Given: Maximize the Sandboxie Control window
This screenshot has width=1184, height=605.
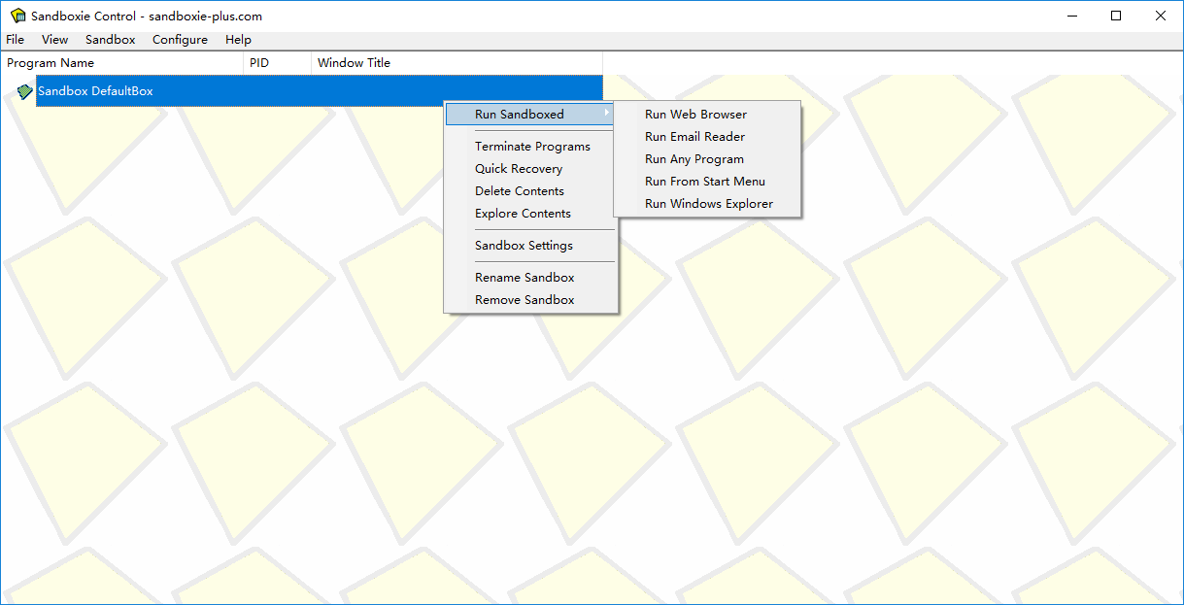Looking at the screenshot, I should [1117, 16].
